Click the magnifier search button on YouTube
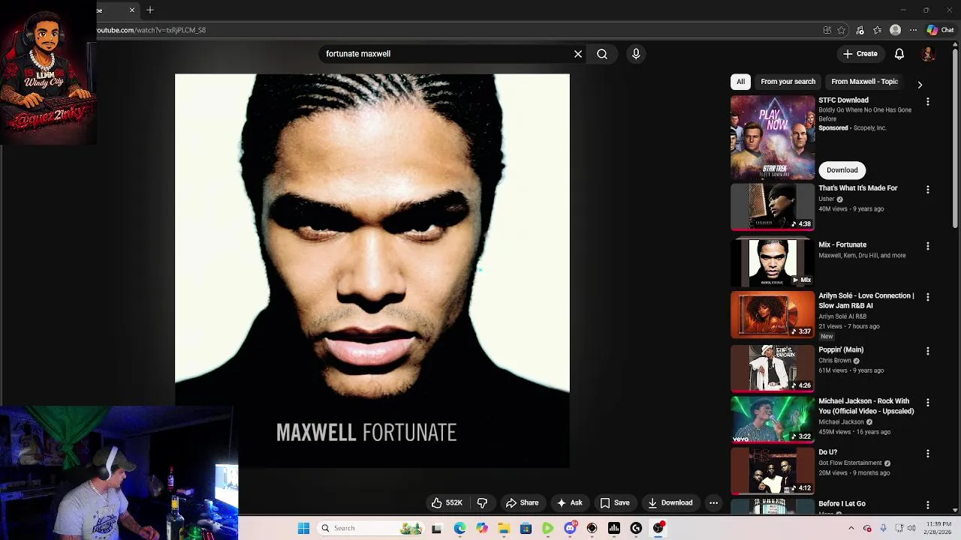This screenshot has height=540, width=961. [602, 54]
